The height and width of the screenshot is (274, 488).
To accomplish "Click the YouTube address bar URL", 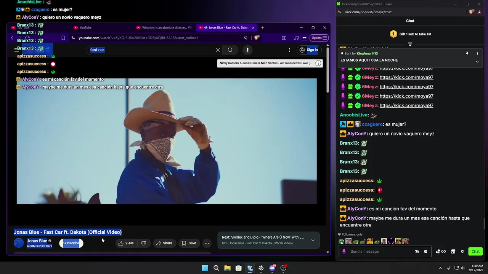I will point(138,38).
